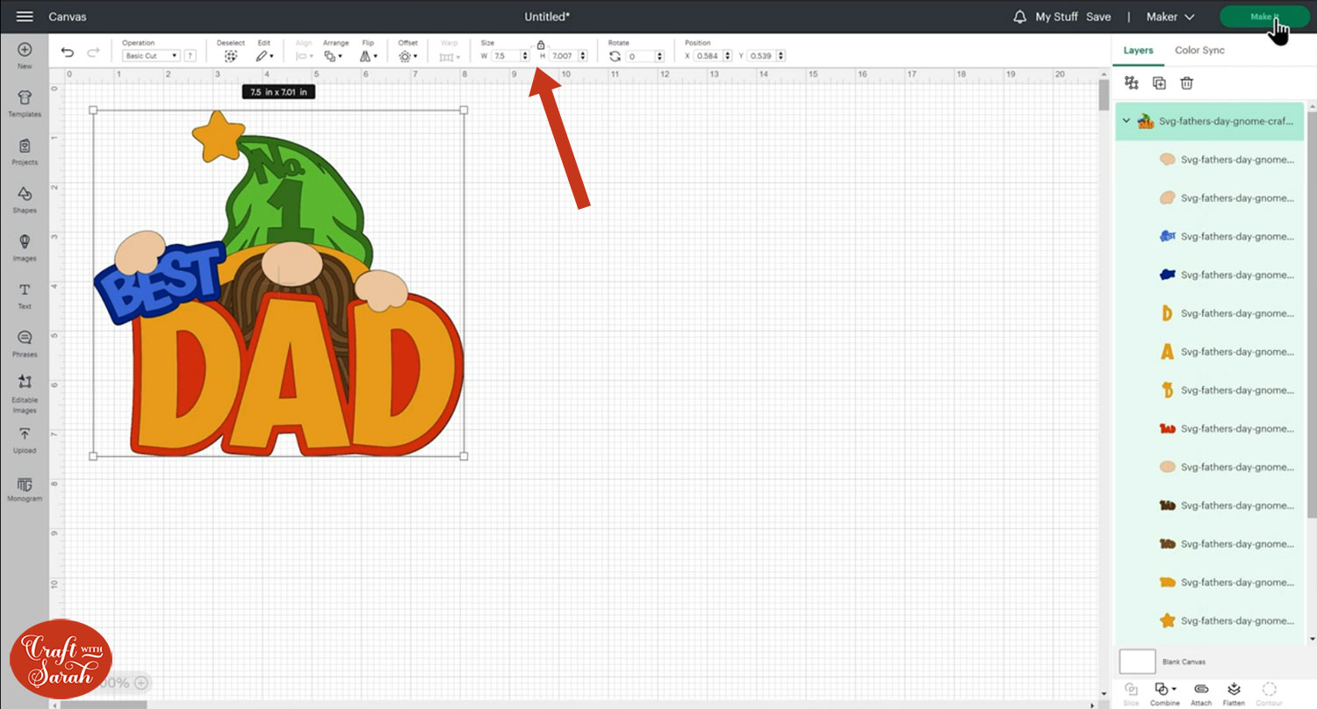The image size is (1317, 709).
Task: Click the Rotate angle field
Action: (x=640, y=56)
